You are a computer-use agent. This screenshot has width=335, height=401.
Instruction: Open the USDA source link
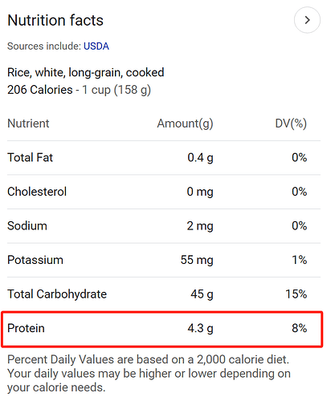click(96, 47)
